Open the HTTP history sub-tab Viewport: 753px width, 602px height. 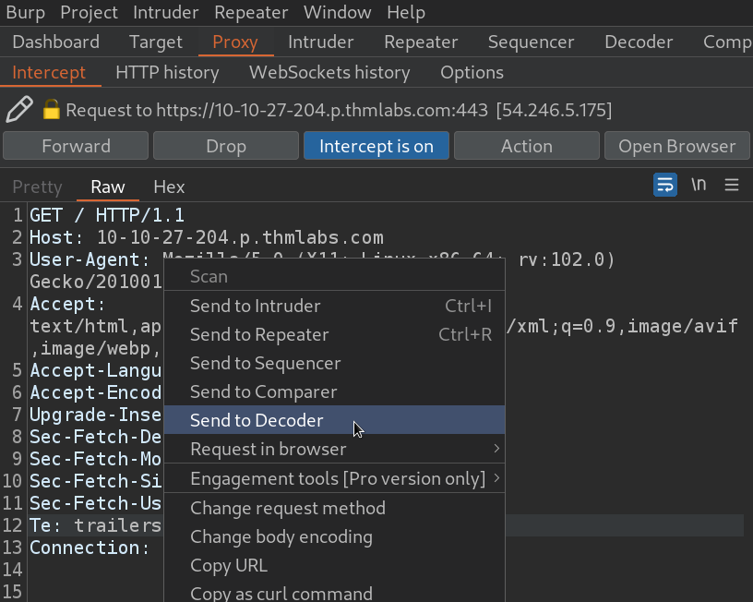pyautogui.click(x=167, y=73)
